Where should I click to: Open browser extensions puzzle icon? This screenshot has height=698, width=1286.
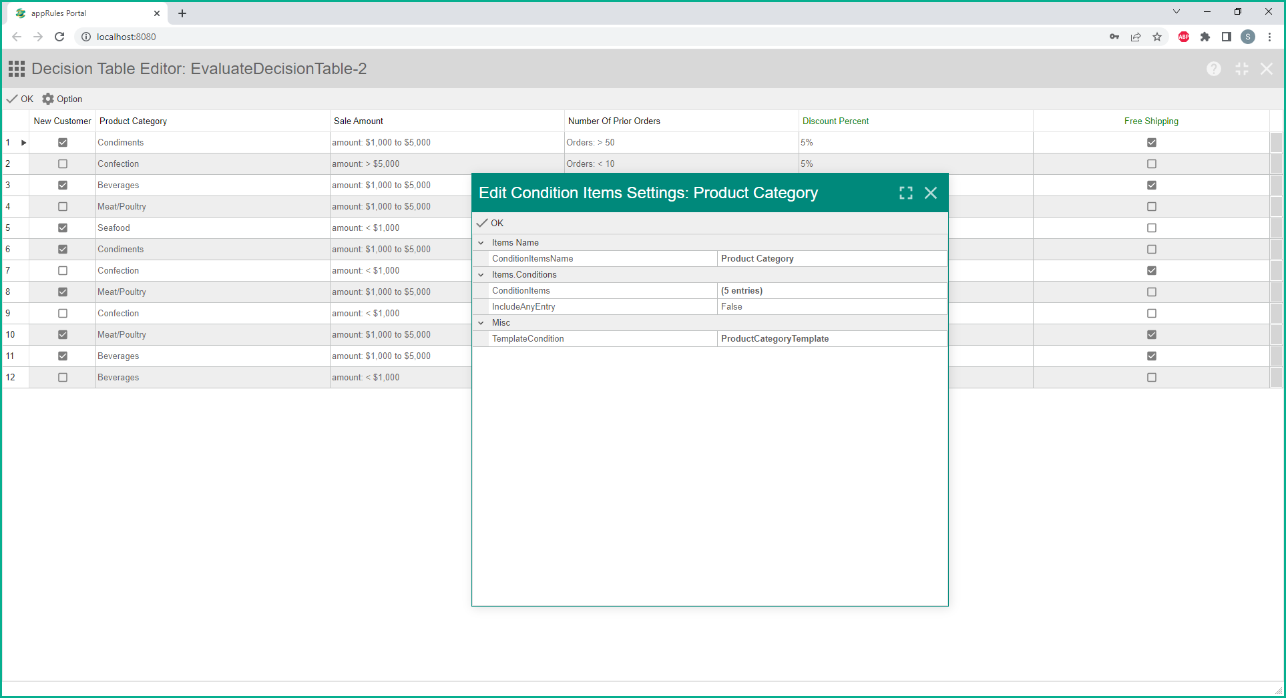point(1205,37)
